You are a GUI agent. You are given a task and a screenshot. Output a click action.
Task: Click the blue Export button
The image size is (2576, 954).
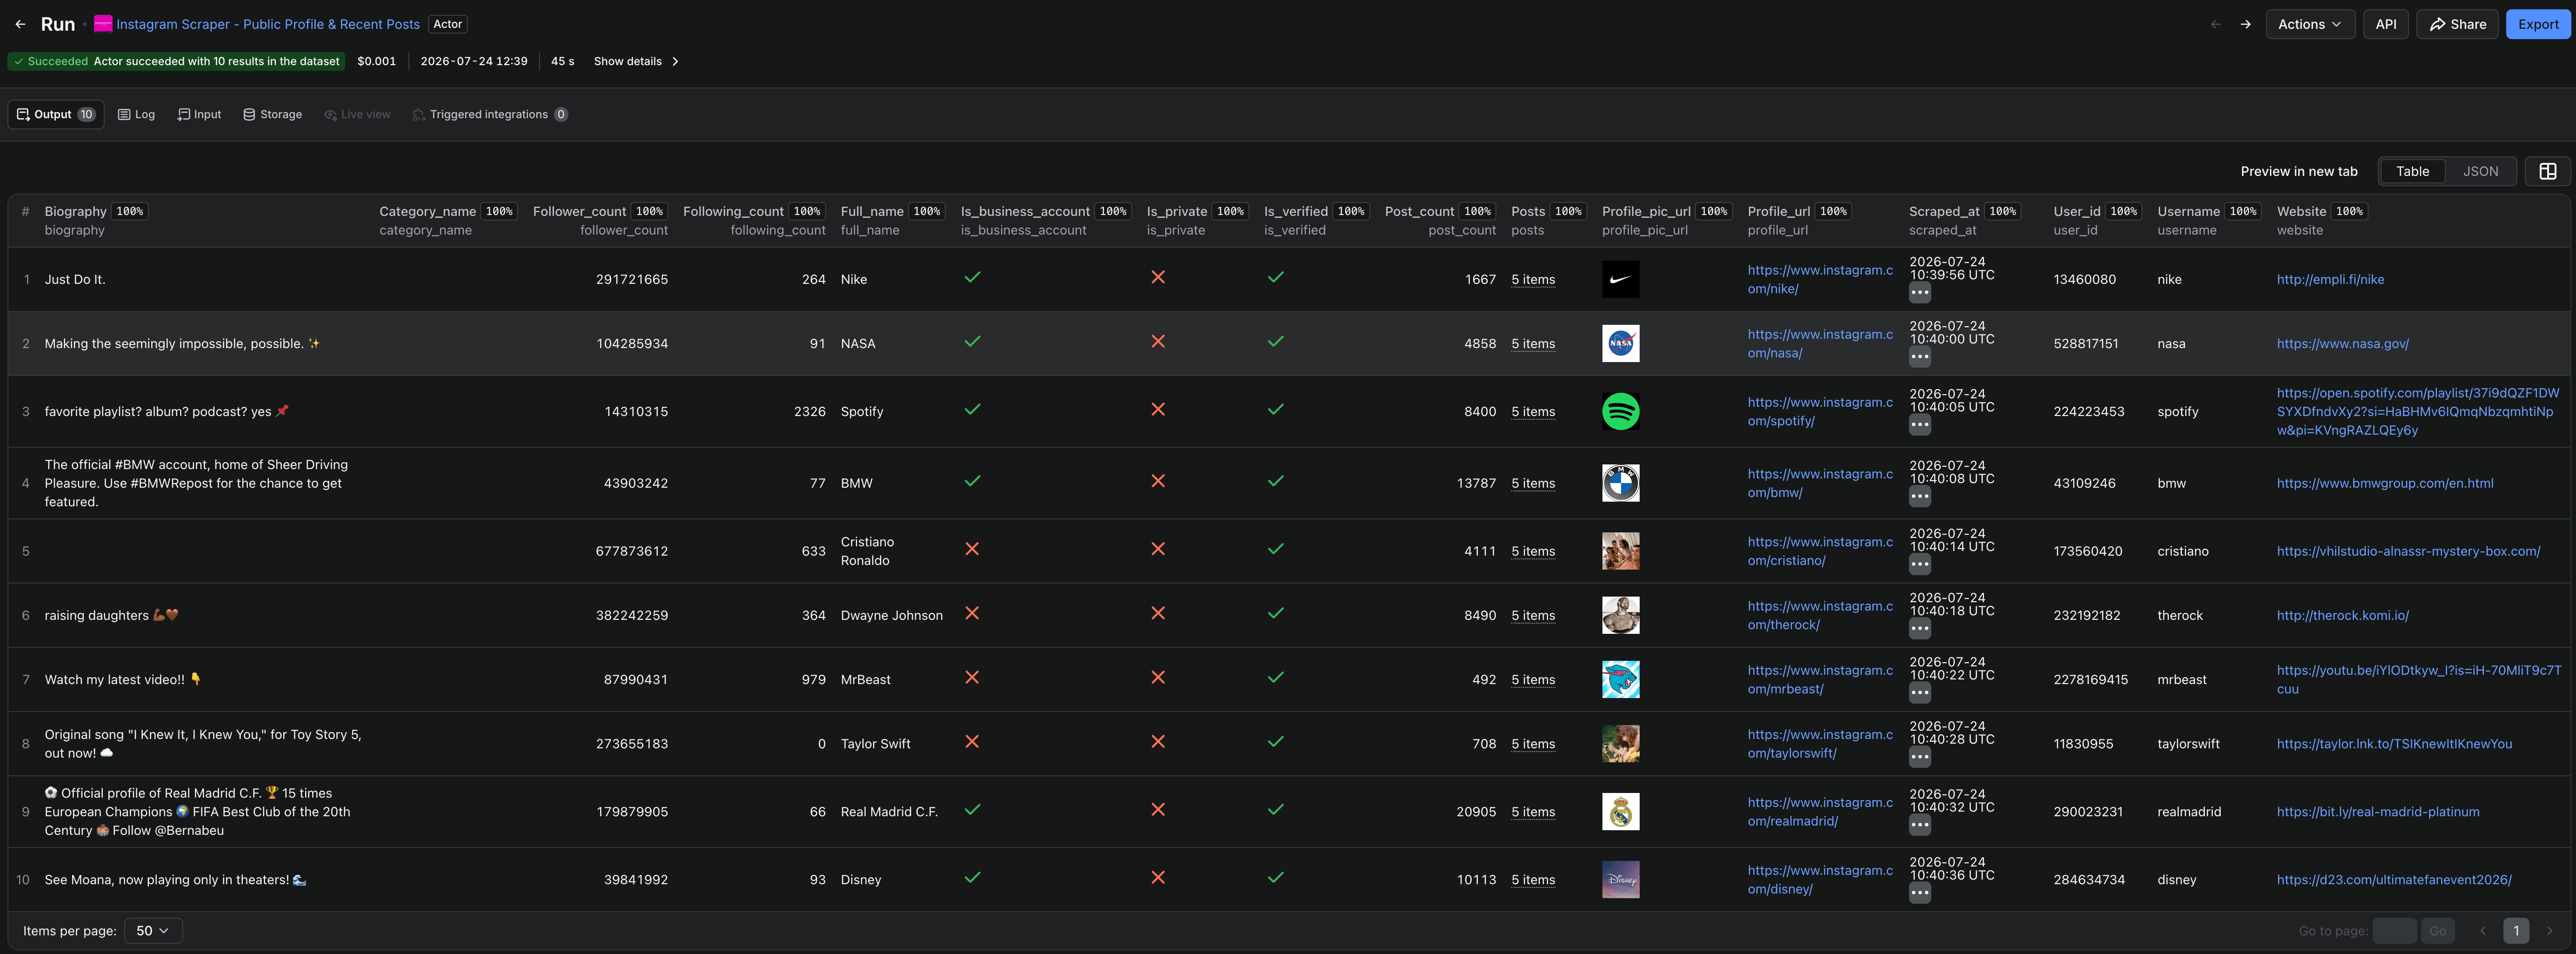(x=2538, y=24)
